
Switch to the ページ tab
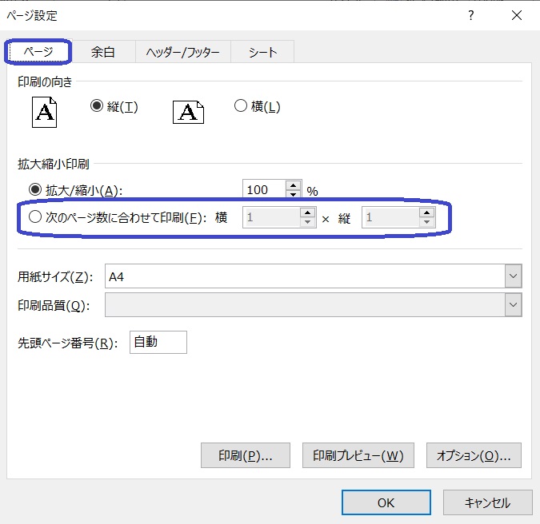[38, 52]
